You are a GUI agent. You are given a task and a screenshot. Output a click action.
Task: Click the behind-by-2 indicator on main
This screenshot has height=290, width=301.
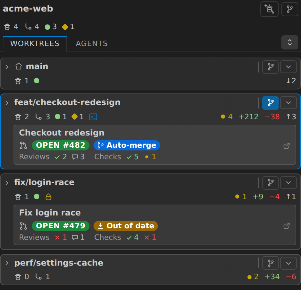291,81
